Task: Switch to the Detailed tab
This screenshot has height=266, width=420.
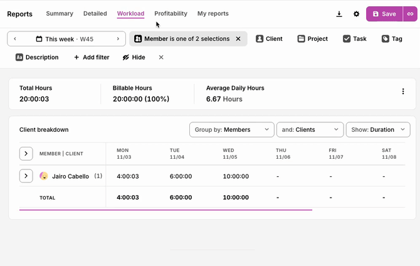Action: 95,14
